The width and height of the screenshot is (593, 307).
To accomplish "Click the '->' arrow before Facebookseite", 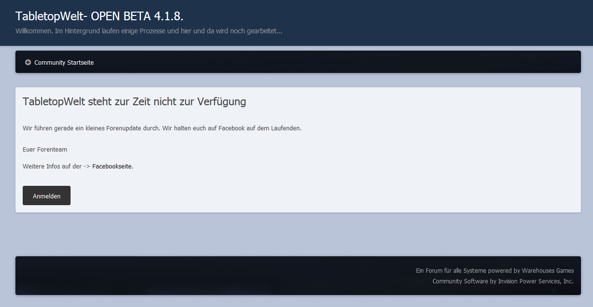I will (x=87, y=167).
